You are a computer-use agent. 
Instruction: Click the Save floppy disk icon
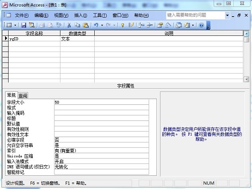[x=24, y=25]
